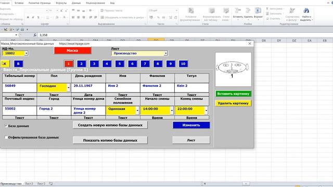Image resolution: width=333 pixels, height=187 pixels.
Task: Align text left in the ribbon
Action: pos(73,17)
